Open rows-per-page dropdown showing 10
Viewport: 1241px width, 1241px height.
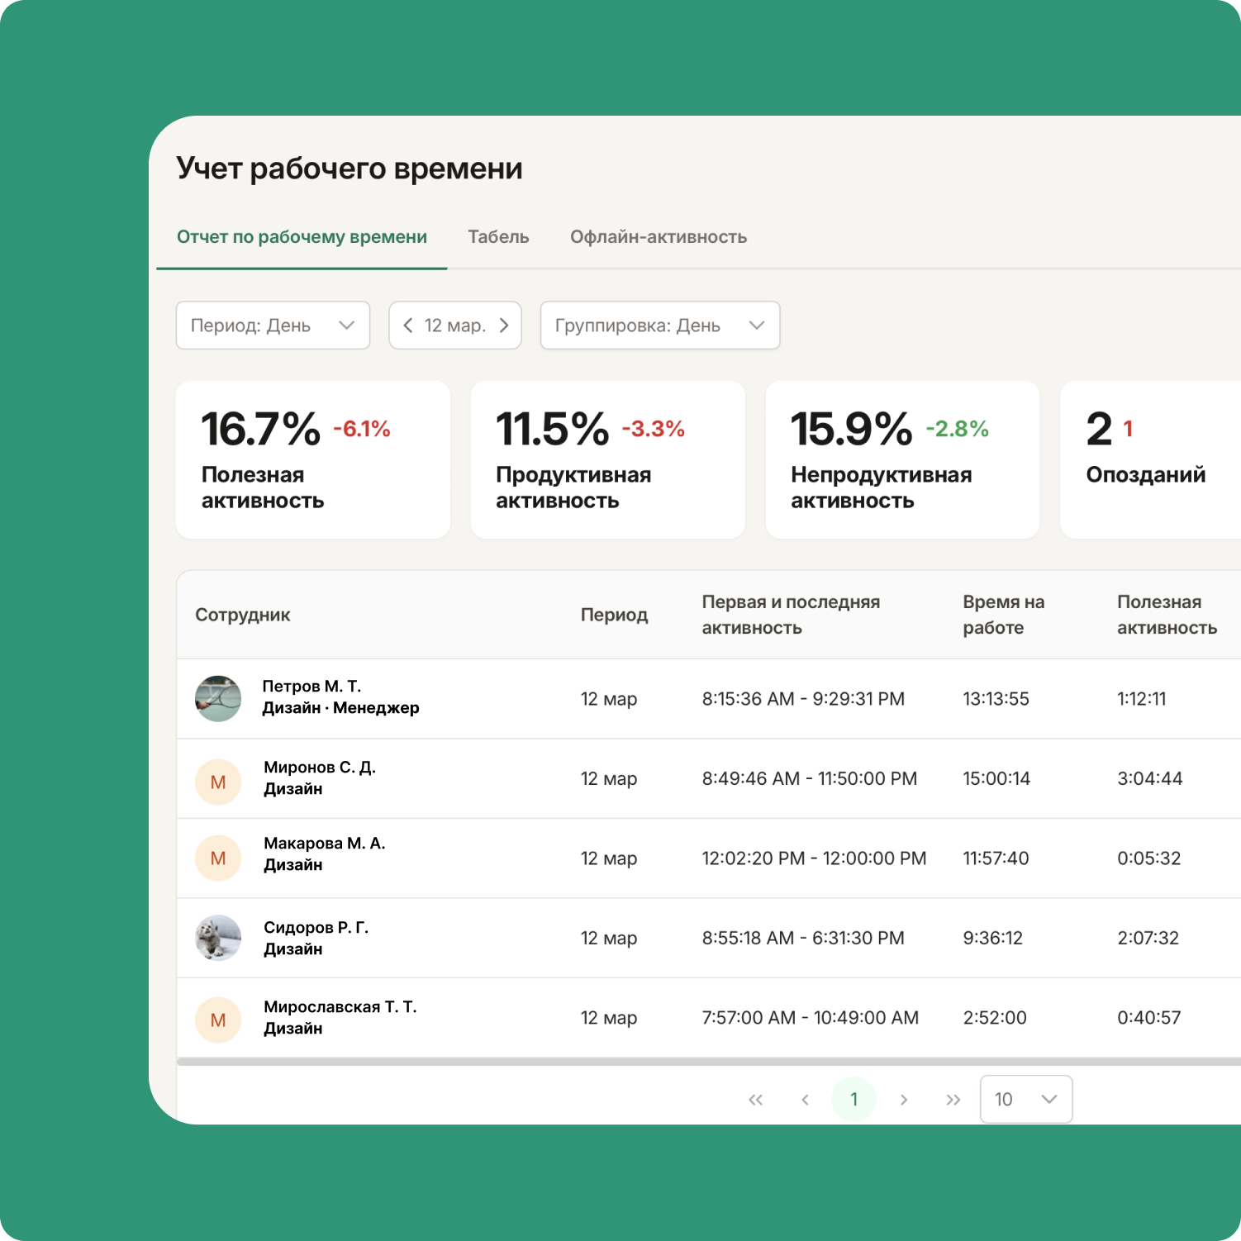point(1025,1100)
